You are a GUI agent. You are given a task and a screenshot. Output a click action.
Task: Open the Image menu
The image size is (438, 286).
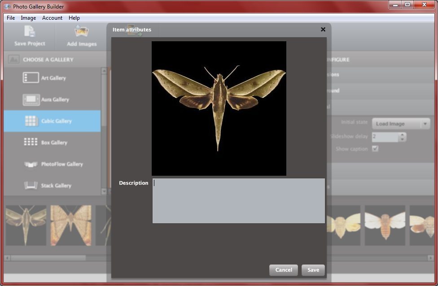(28, 18)
